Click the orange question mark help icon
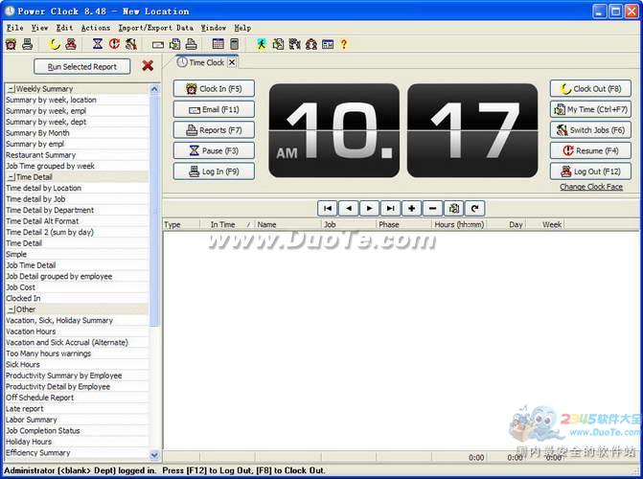643x479 pixels. tap(344, 44)
